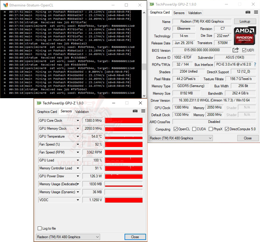Click camera screenshot icon in Graphics Card window
Viewport: 260px width, 242px height.
click(x=248, y=12)
